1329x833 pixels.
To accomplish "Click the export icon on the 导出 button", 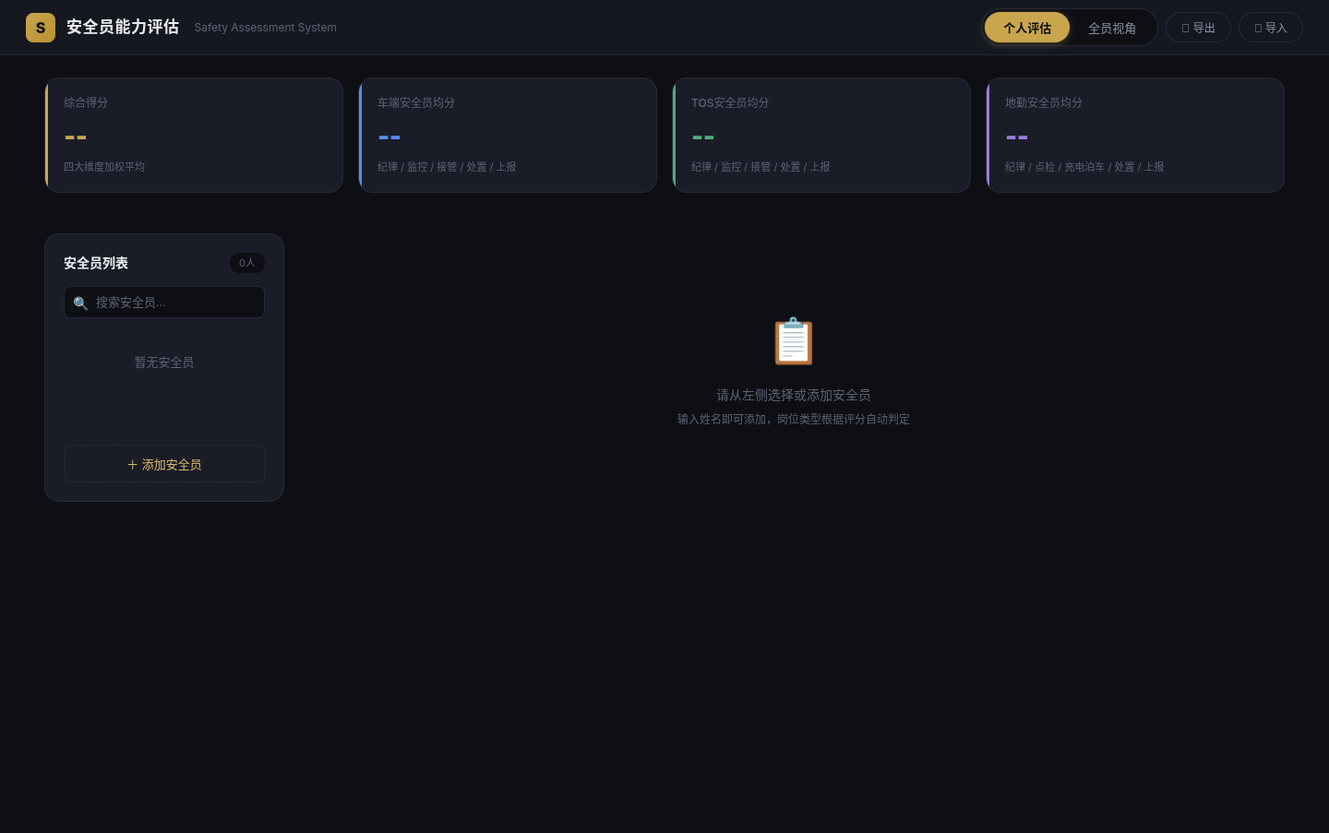I will pos(1185,29).
